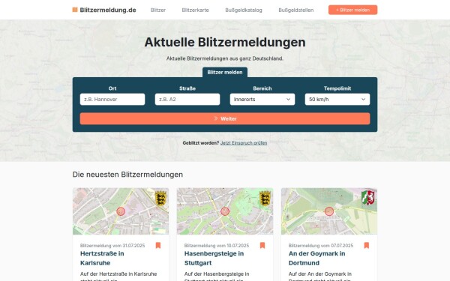
Task: Click the 'Die neuesten Blitzermeldungen' heading
Action: 127,175
